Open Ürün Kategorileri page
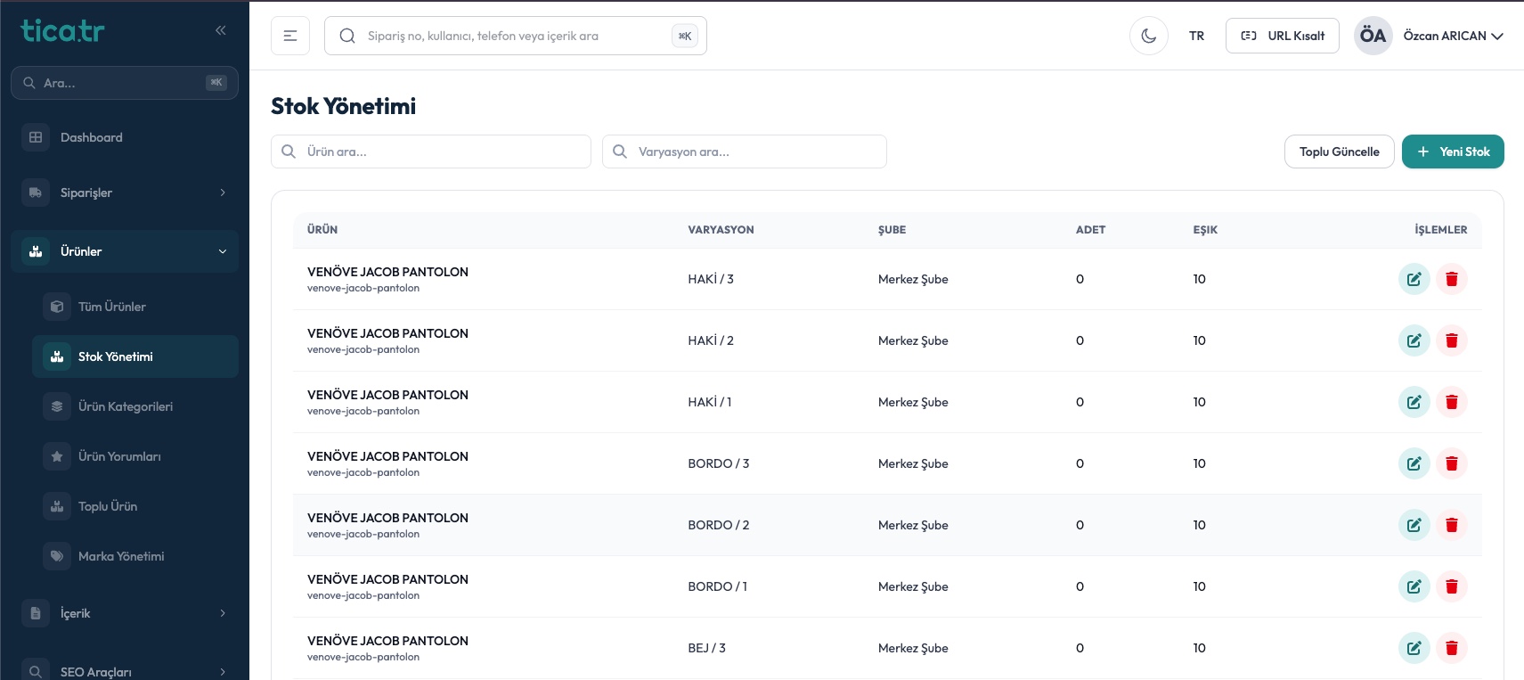Screen dimensions: 1524x680 pyautogui.click(x=135, y=406)
